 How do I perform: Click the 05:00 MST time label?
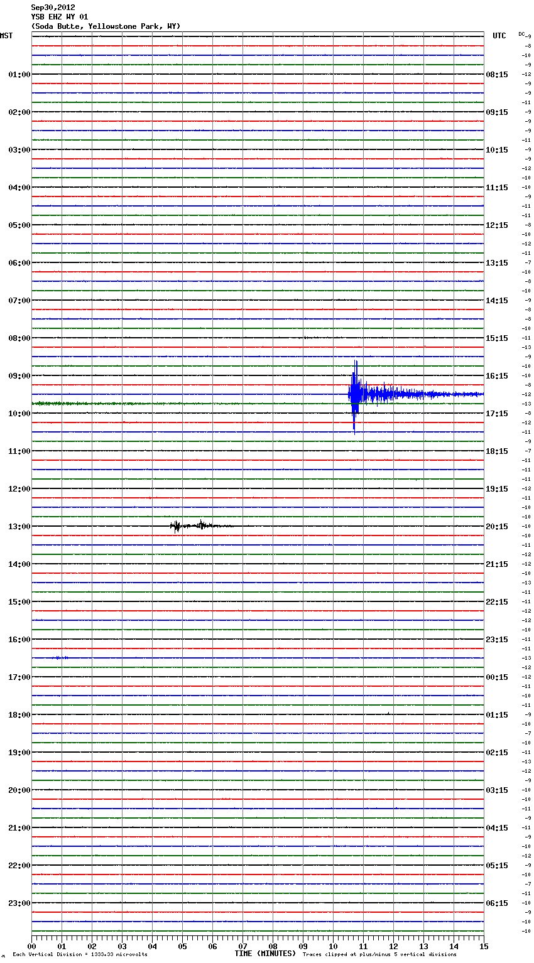tap(19, 225)
